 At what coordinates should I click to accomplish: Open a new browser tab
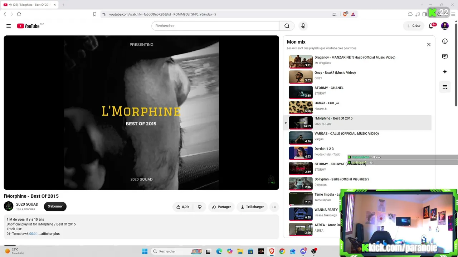[63, 5]
